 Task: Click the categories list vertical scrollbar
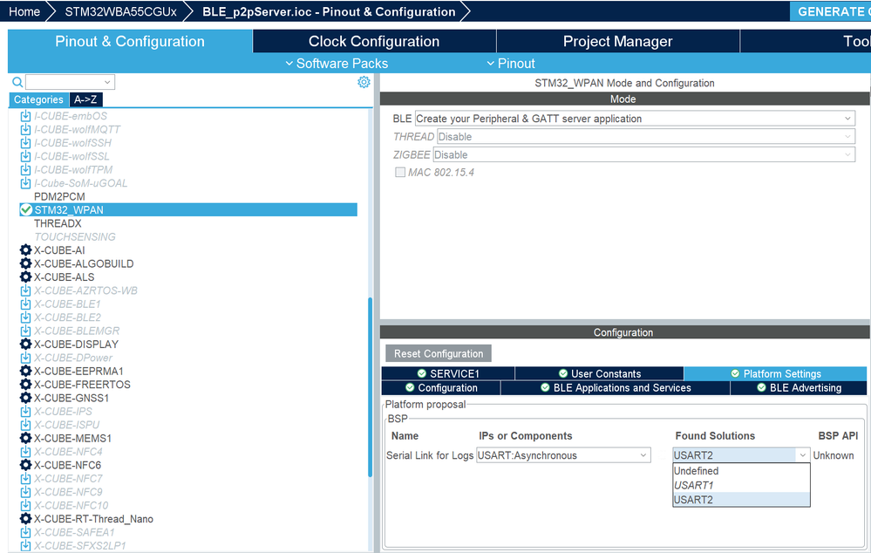(370, 387)
